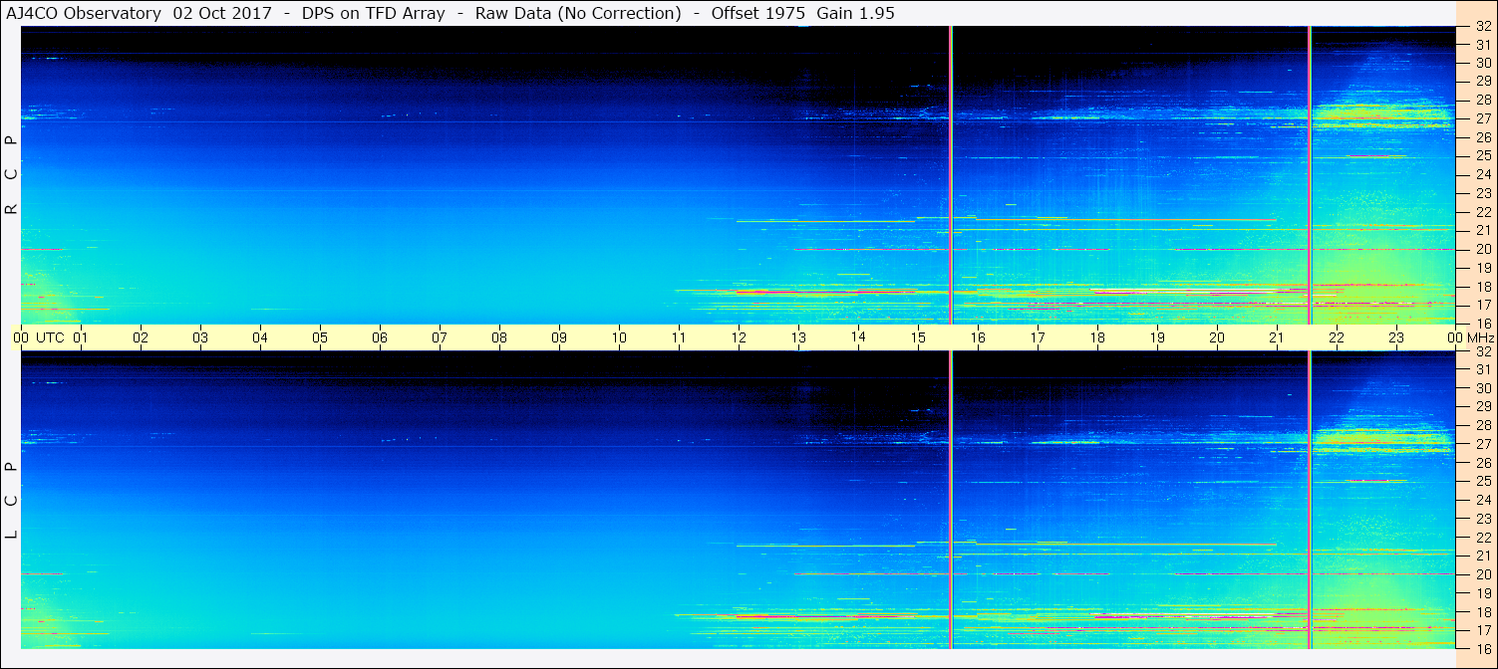Choose hour mark 06 on time axis
Viewport: 1498px width, 669px height.
[x=380, y=337]
